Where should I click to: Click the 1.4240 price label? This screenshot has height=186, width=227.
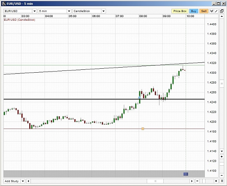[x=212, y=102]
